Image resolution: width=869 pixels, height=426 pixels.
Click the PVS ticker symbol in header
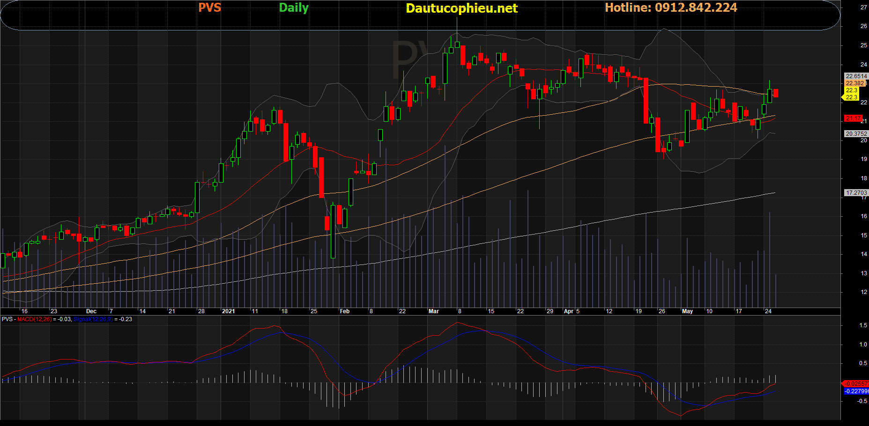209,7
